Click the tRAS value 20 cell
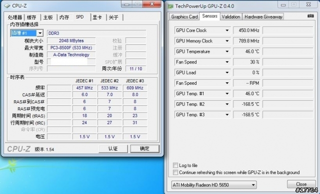 (109, 116)
